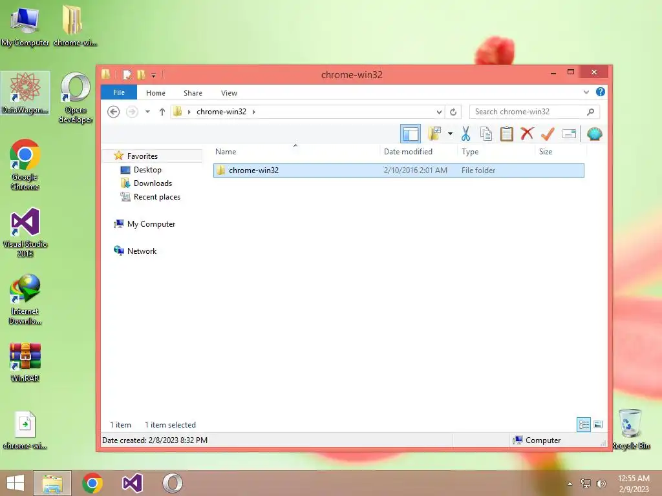Click the search magnifier icon
The height and width of the screenshot is (496, 662).
click(x=591, y=112)
